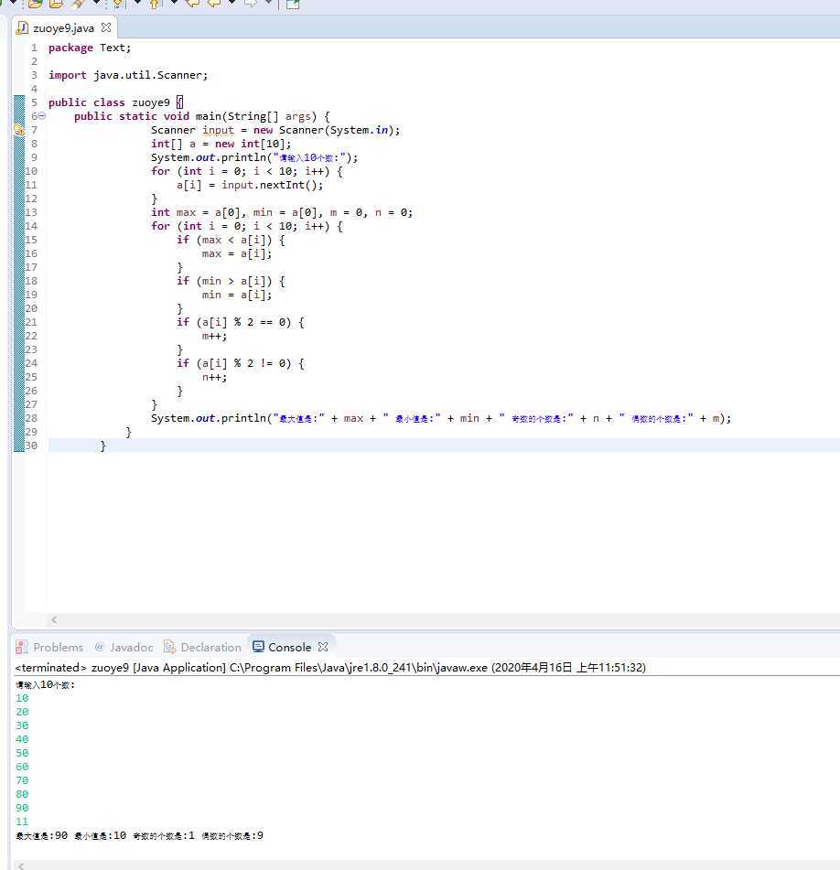Click the editor horizontal scroll left arrow

tap(53, 619)
